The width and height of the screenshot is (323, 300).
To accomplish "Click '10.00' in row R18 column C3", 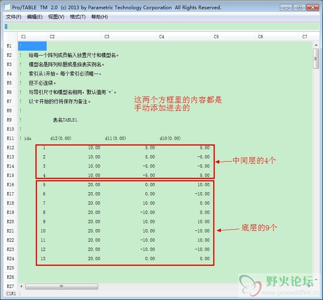I will [149, 203].
